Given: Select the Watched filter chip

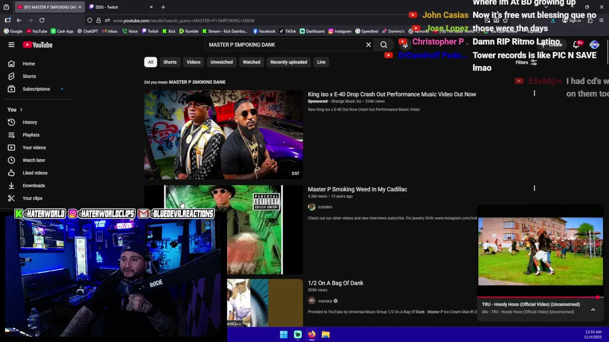Looking at the screenshot, I should coord(252,62).
